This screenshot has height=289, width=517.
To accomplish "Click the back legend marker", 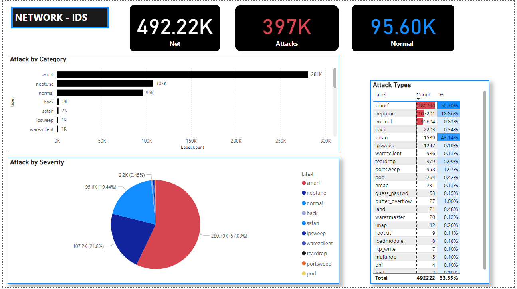I will tap(304, 213).
